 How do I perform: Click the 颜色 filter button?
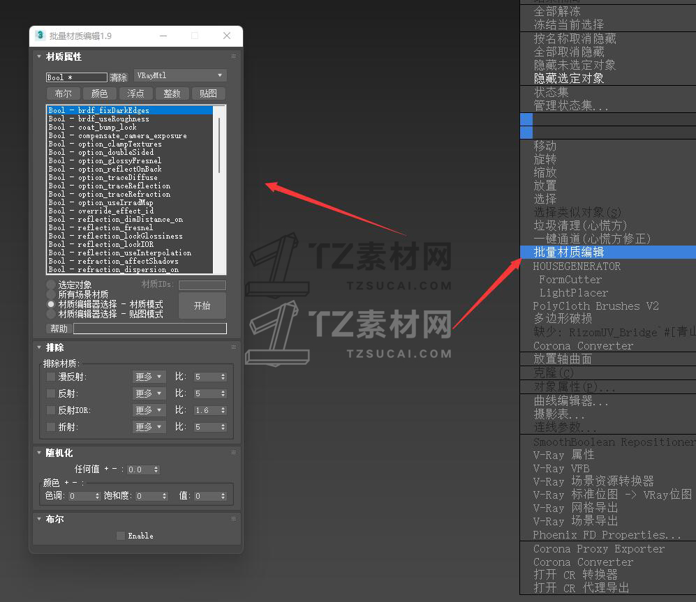[x=99, y=93]
